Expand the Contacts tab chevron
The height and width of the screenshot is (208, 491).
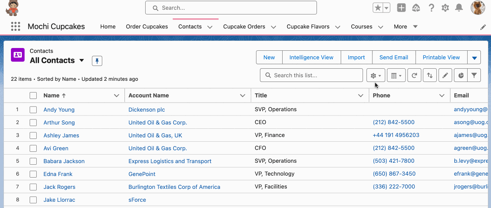point(210,27)
